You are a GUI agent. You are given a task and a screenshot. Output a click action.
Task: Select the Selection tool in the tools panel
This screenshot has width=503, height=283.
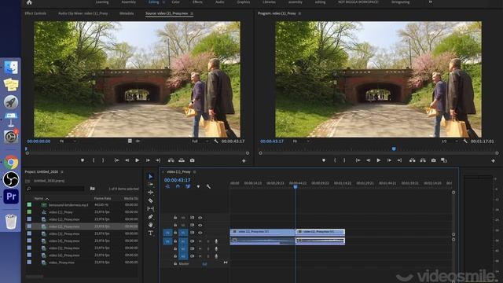coord(150,176)
